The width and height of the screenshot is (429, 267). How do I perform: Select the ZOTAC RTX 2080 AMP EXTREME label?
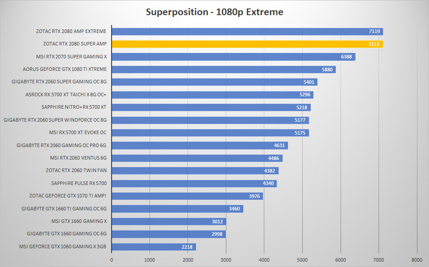point(71,31)
